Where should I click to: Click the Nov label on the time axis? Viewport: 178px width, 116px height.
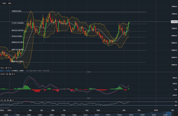pyautogui.click(x=124, y=110)
